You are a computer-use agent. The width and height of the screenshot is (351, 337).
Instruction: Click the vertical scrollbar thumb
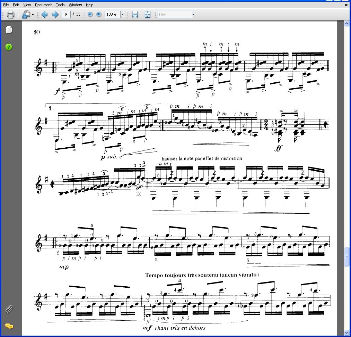(x=346, y=257)
